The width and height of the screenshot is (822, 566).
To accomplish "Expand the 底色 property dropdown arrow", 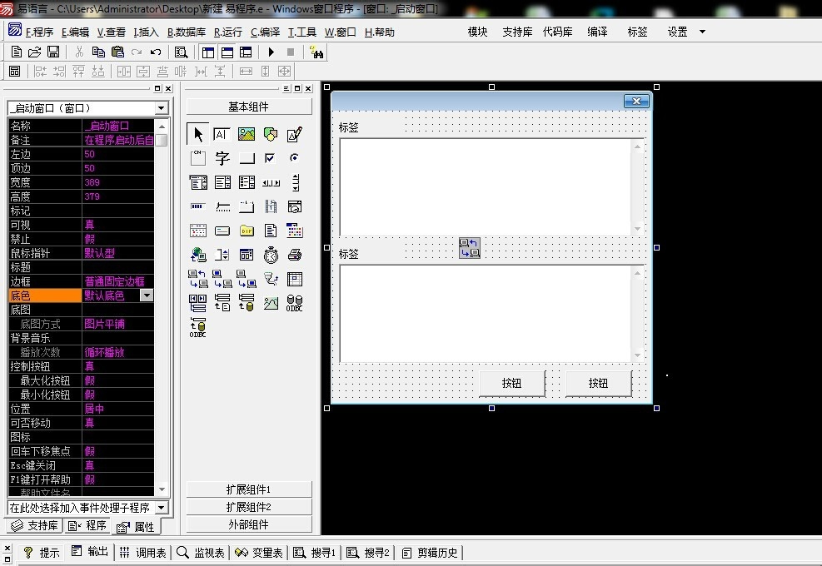I will coord(147,295).
